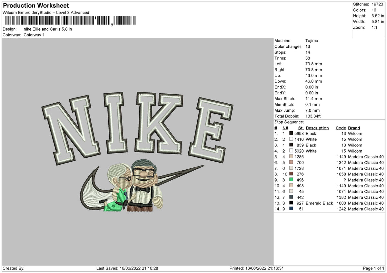
Task: Click the green color swatch in stop 9
Action: [291, 180]
